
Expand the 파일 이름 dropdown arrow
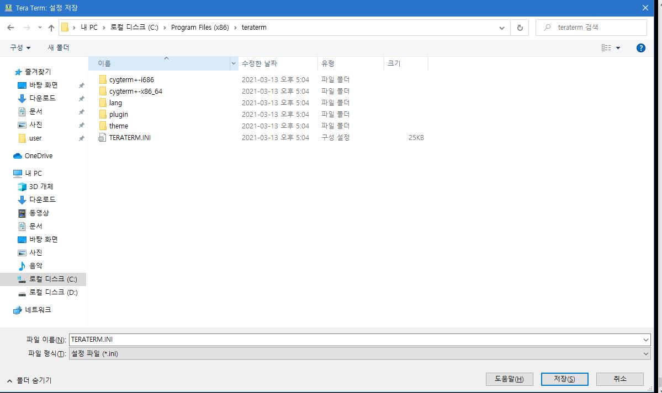pyautogui.click(x=645, y=340)
